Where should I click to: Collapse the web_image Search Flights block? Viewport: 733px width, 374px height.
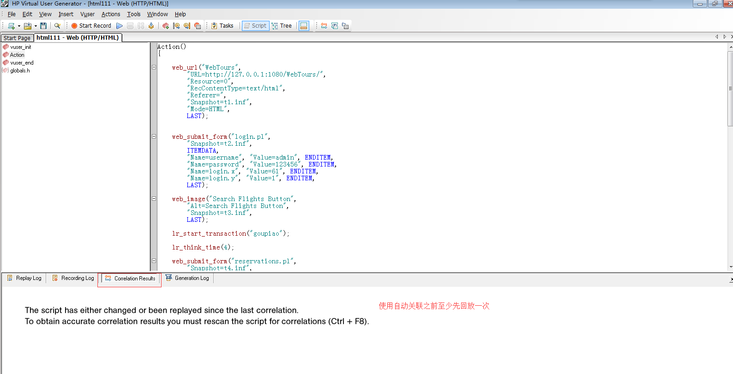point(154,199)
